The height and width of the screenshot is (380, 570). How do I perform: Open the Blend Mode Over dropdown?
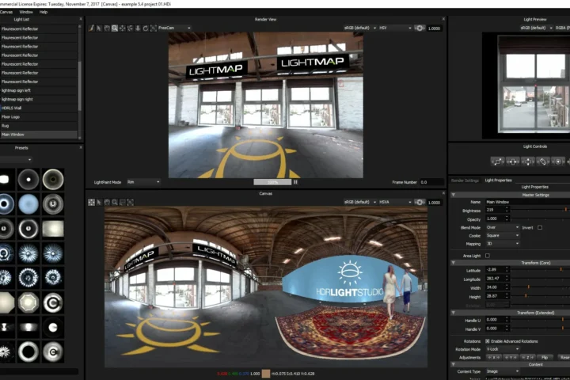[x=503, y=227]
